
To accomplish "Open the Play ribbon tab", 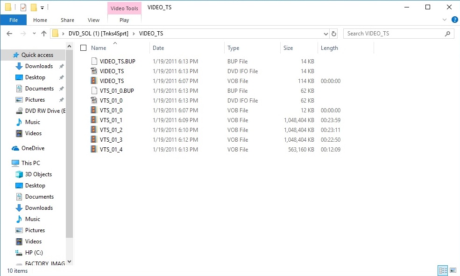I will (x=124, y=20).
